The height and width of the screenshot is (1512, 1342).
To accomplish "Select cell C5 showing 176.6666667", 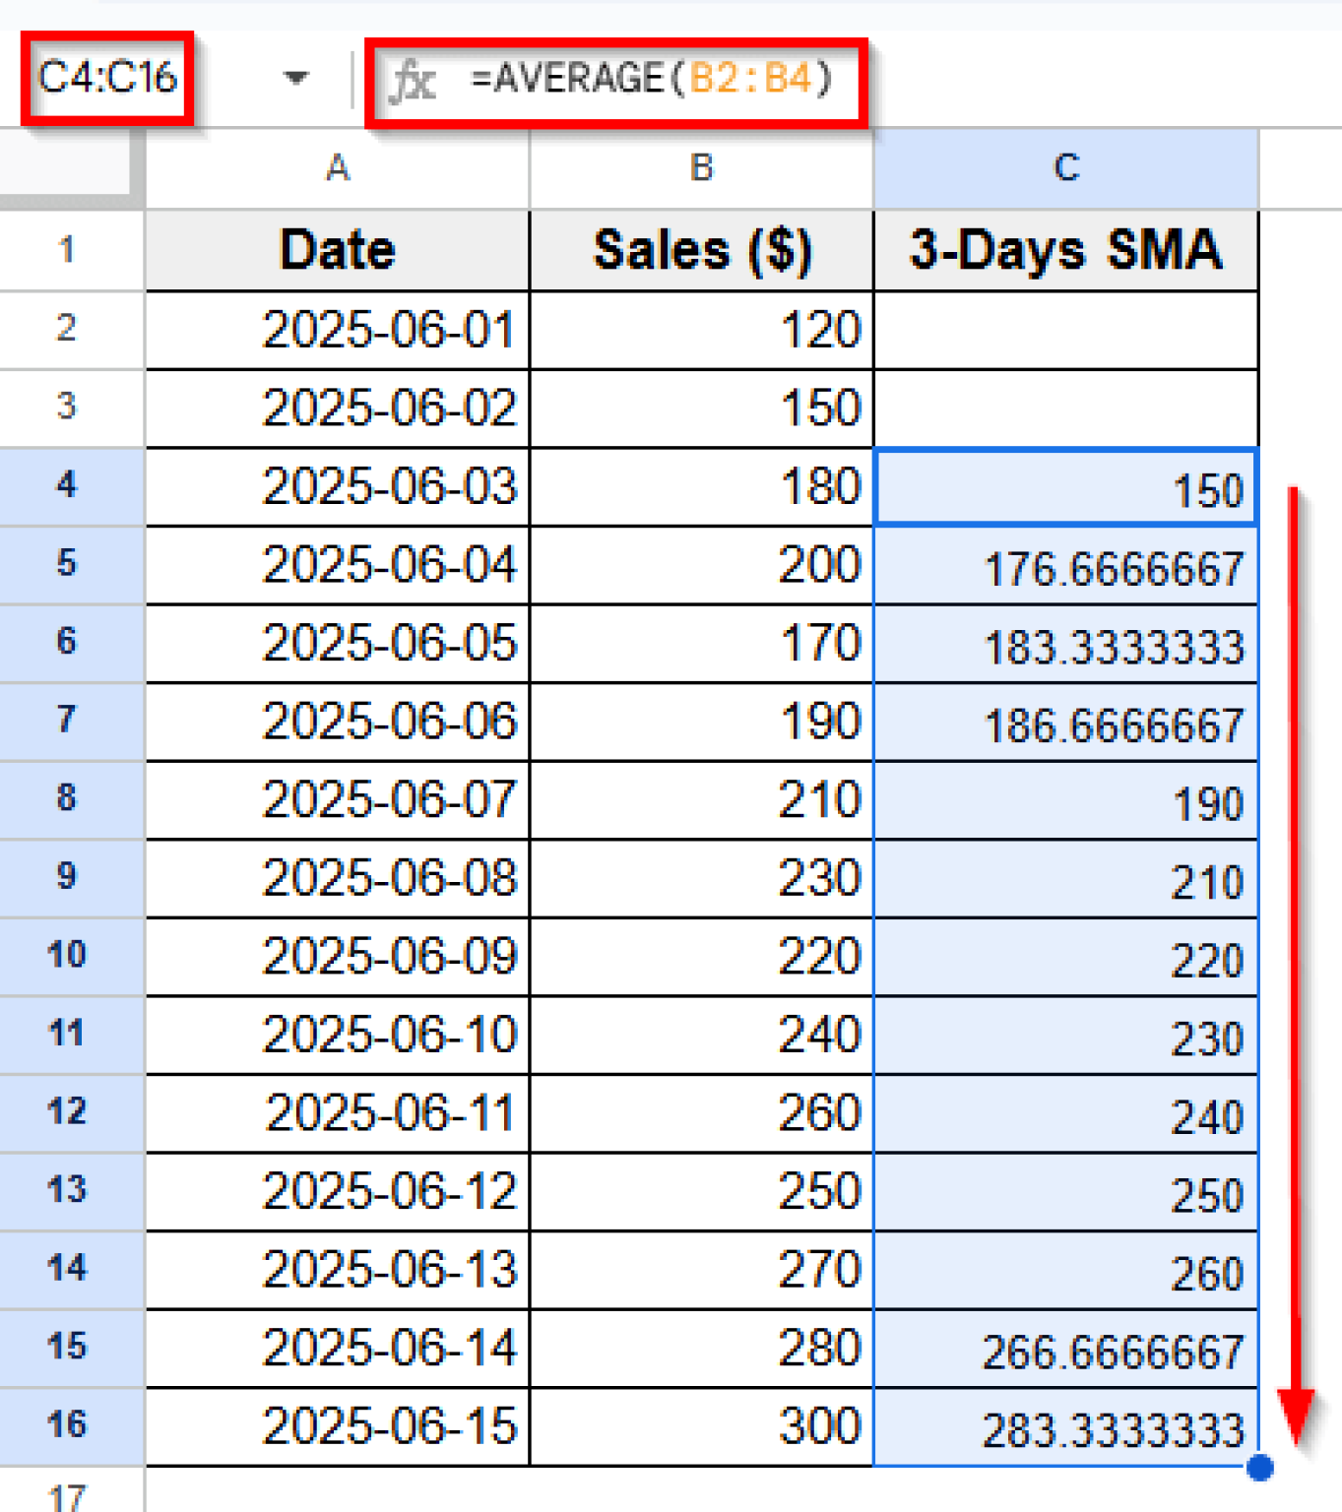I will (1066, 566).
